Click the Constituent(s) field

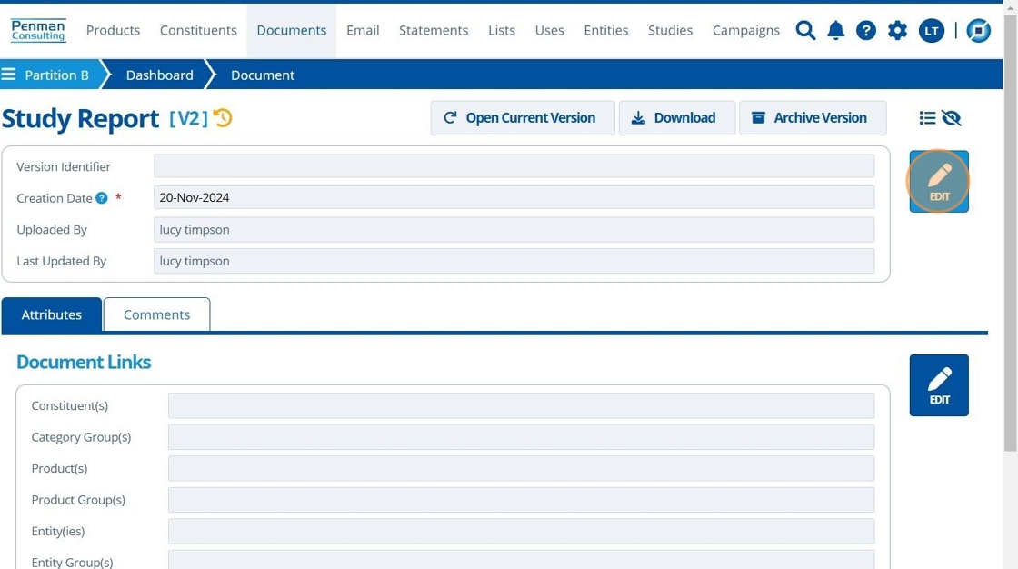(521, 406)
